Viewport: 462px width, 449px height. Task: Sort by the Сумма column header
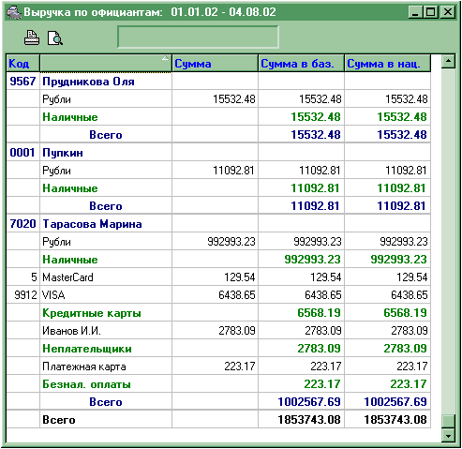(215, 64)
